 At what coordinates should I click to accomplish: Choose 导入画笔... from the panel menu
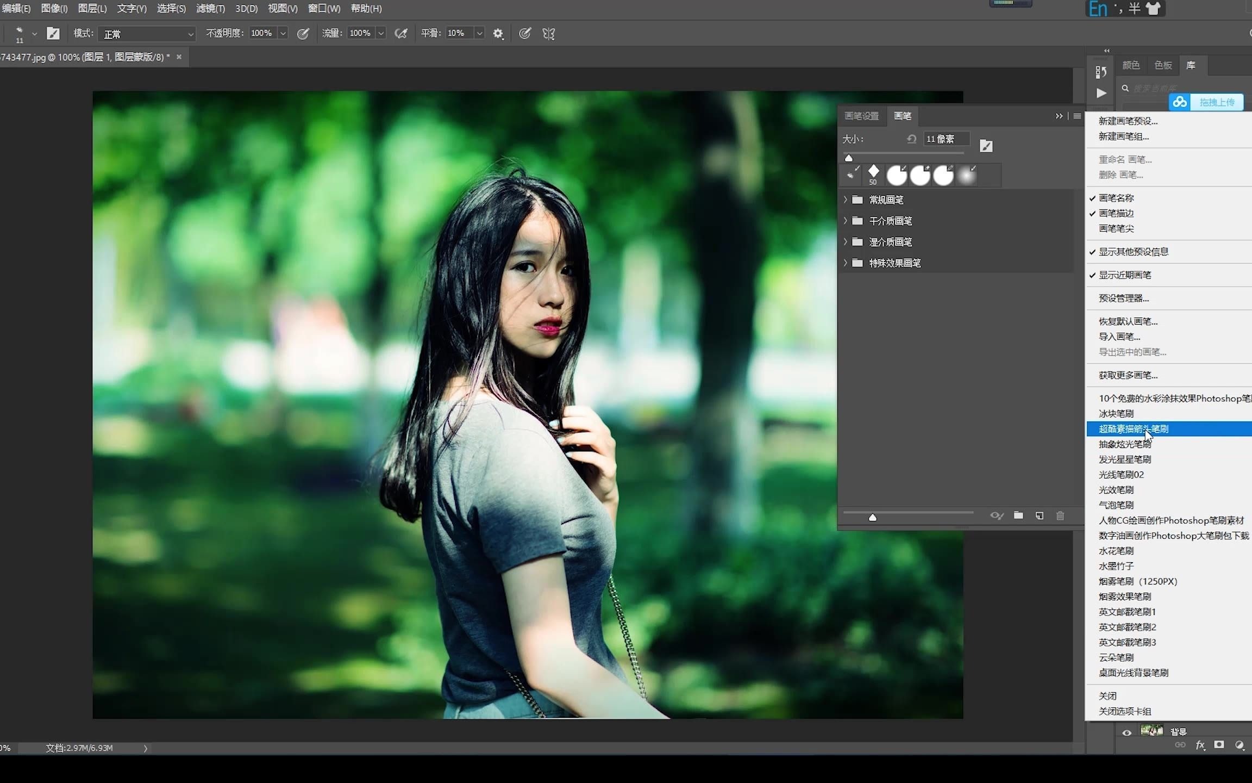coord(1119,337)
